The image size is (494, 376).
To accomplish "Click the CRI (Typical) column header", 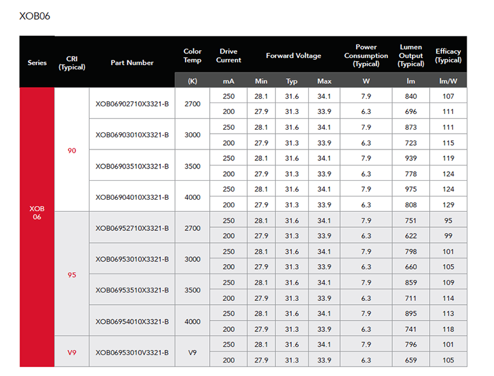I will (72, 63).
